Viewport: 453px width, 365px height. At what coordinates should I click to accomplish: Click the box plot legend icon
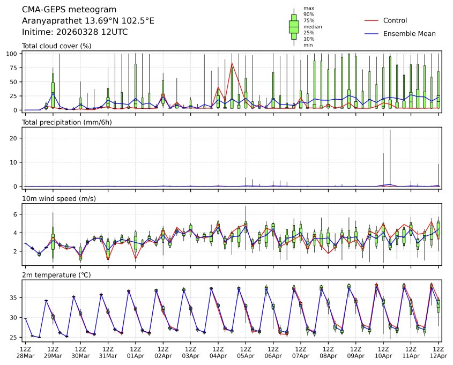tap(294, 27)
